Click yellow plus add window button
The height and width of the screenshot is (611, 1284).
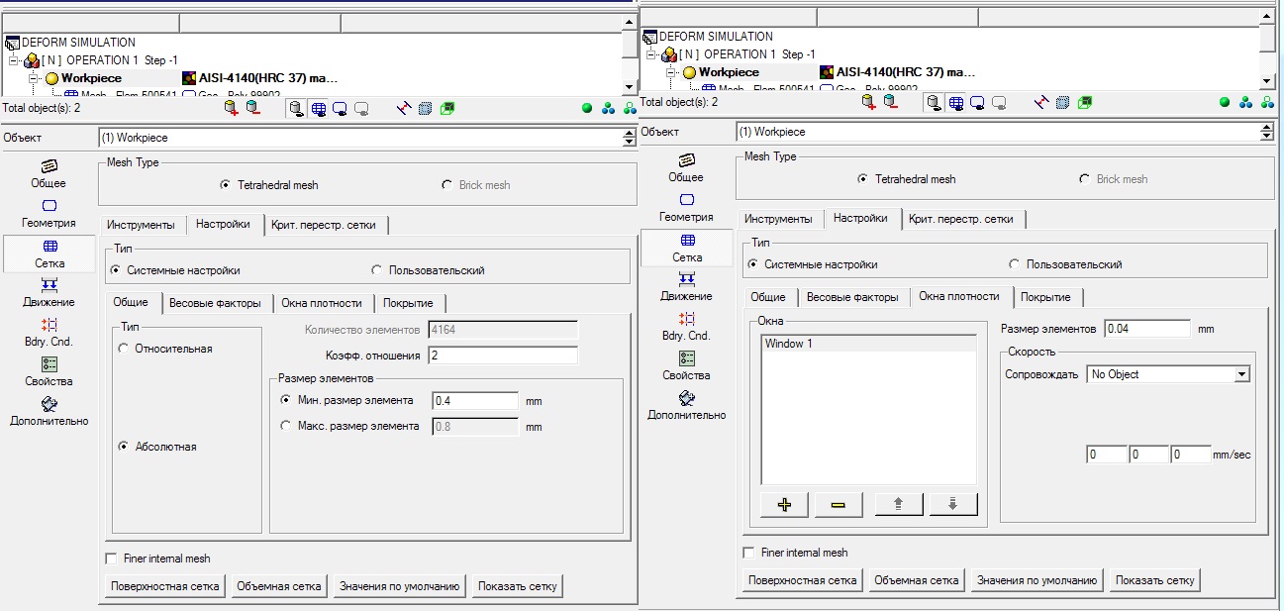click(x=785, y=504)
